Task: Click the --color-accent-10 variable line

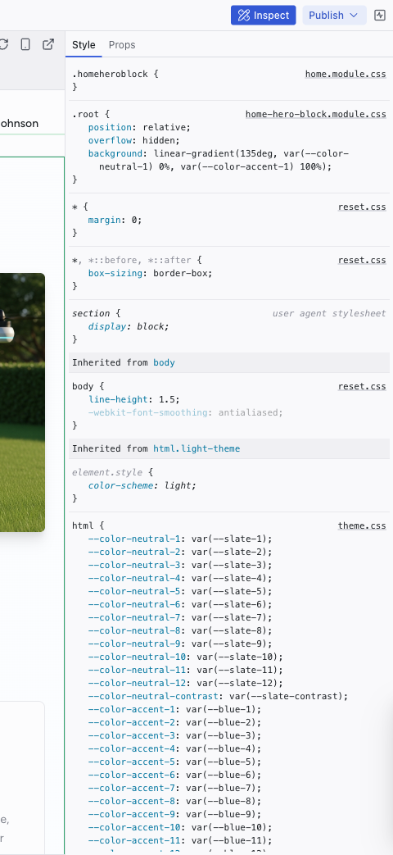Action: click(x=180, y=827)
